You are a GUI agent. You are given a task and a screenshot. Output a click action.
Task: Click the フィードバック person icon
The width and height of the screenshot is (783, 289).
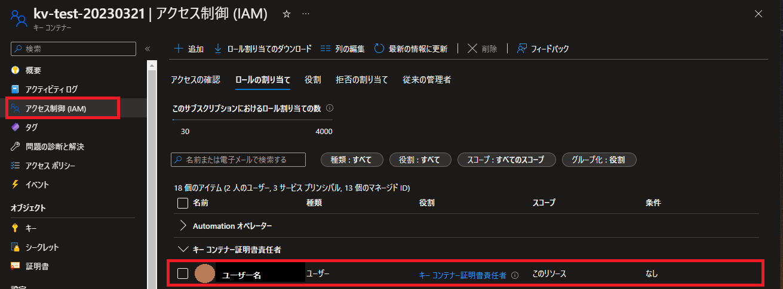pyautogui.click(x=522, y=49)
